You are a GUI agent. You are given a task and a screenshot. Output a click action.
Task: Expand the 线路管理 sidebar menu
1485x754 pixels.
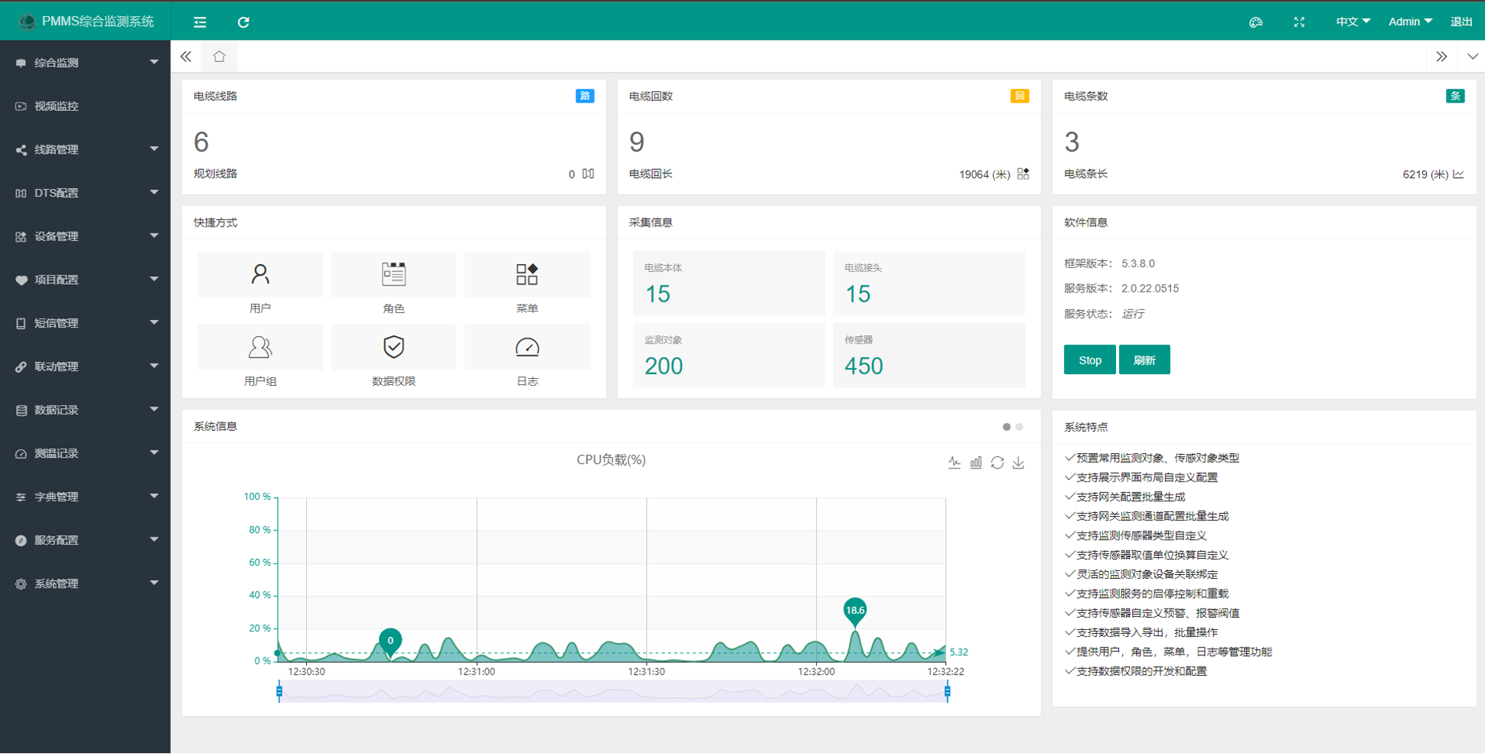coord(85,149)
